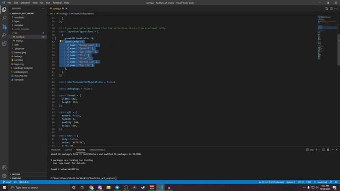Click the open changes icon in editor toolbar

327,8
